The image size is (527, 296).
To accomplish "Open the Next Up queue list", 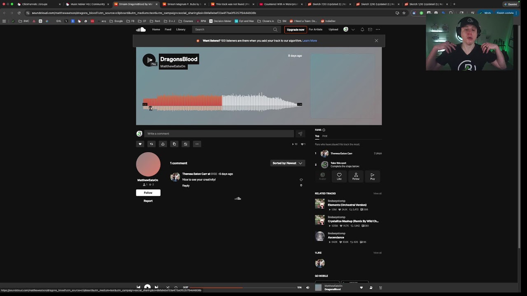I will point(380,288).
